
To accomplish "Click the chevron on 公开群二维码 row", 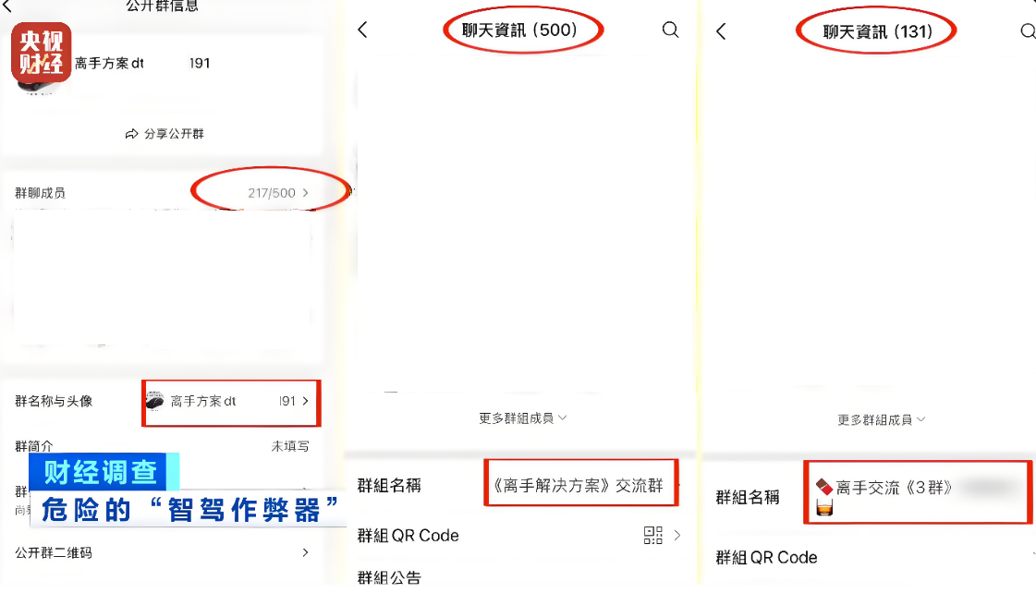I will (305, 552).
